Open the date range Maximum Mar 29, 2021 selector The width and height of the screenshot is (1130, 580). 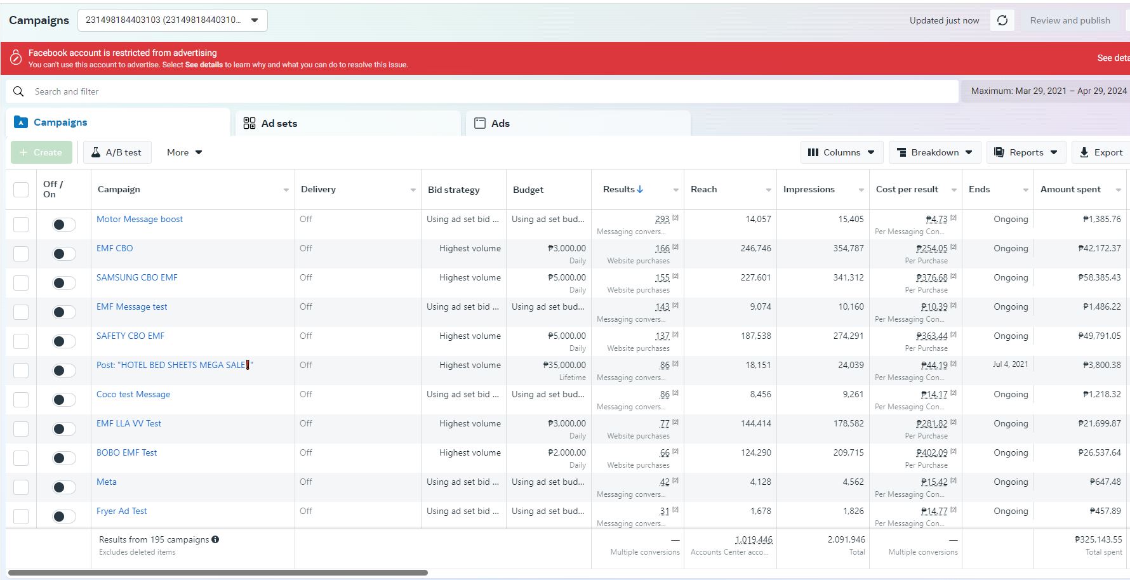(1046, 91)
